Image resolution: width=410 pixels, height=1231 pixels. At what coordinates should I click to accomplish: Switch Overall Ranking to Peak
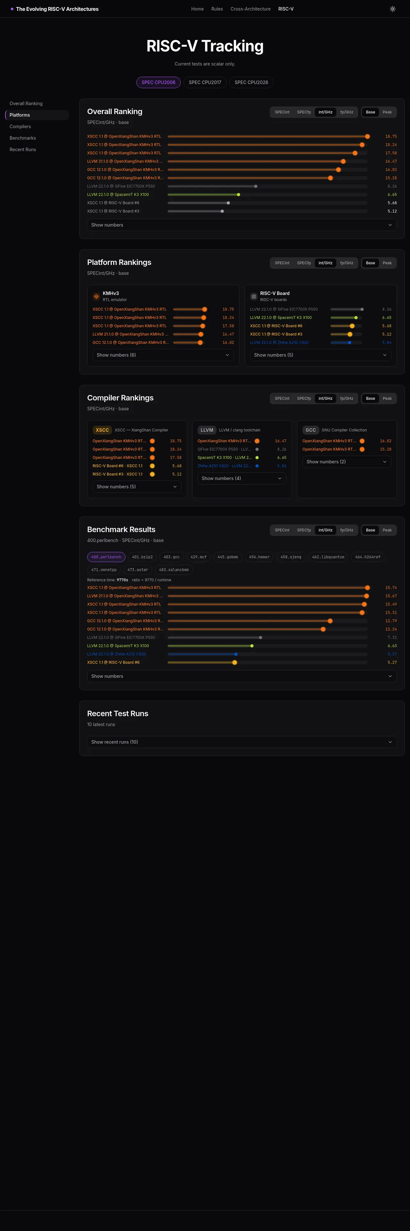[x=387, y=112]
